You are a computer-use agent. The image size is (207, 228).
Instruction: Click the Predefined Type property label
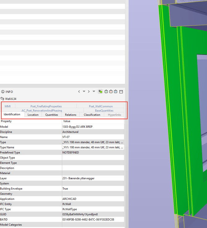coord(10,152)
